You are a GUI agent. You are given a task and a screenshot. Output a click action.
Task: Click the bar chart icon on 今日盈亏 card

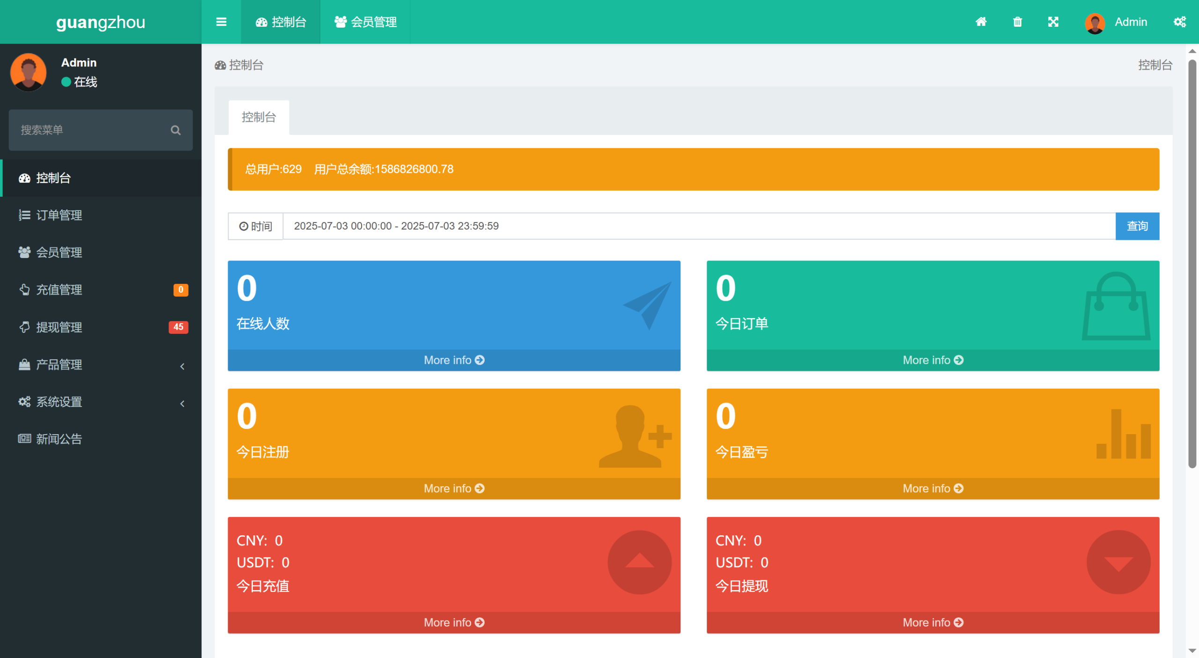pyautogui.click(x=1124, y=434)
